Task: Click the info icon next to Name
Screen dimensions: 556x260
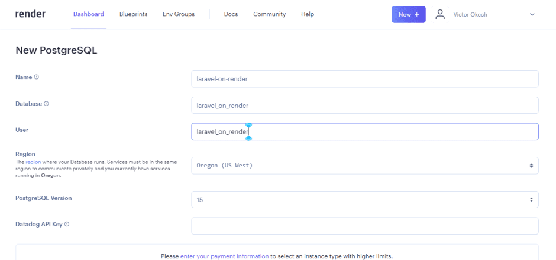Action: (x=37, y=77)
